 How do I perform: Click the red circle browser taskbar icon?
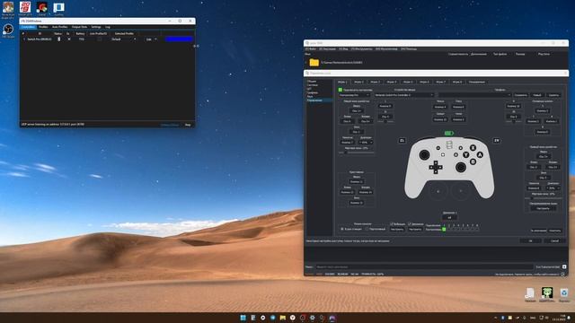coord(303,318)
